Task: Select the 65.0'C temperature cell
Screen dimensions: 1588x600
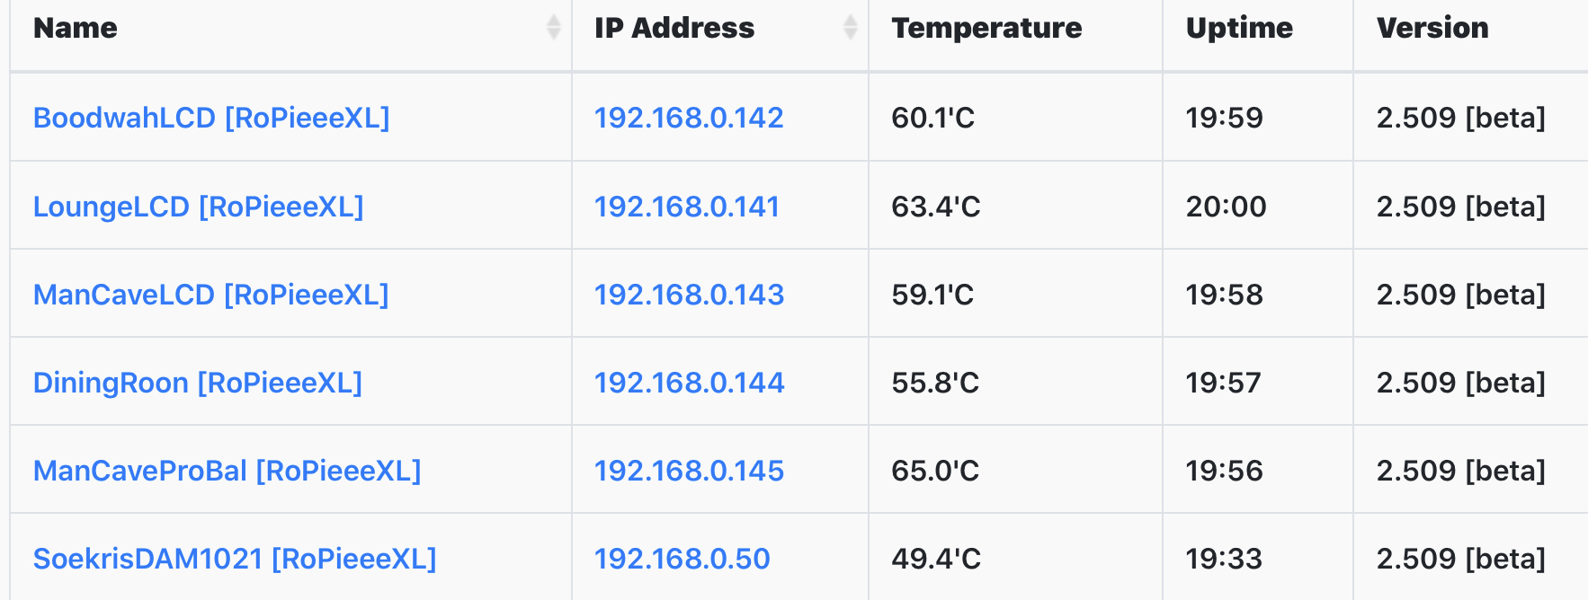Action: [1015, 471]
